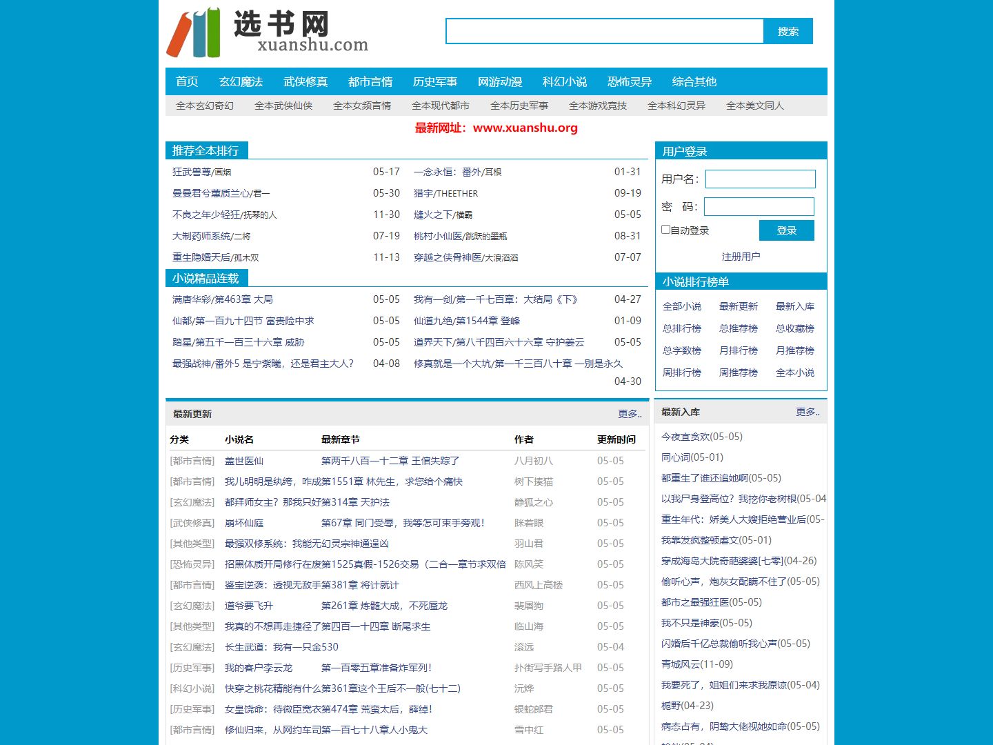Screen dimensions: 993x745
Task: Open 总排行榜 ranking link
Action: point(681,328)
